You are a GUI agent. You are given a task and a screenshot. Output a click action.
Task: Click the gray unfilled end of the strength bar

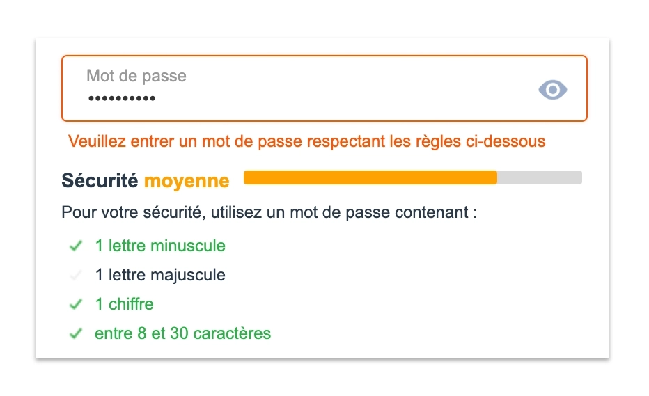539,177
